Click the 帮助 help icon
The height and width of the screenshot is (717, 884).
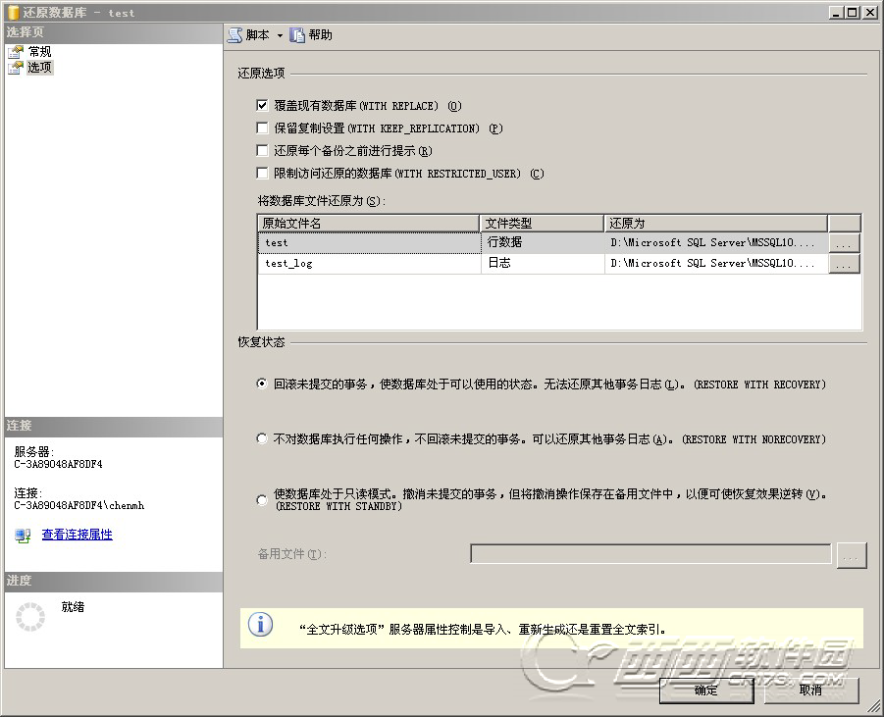coord(296,35)
